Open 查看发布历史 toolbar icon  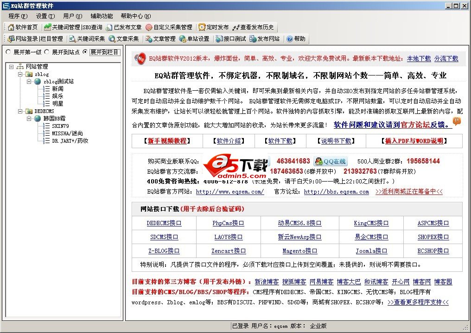236,27
